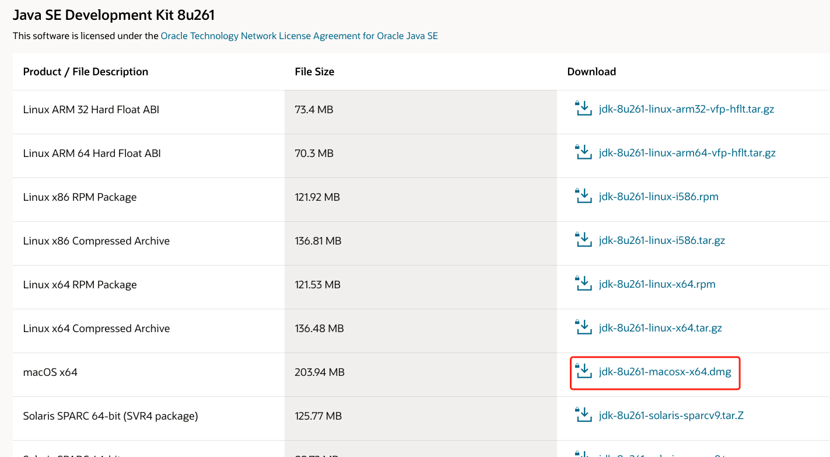Click download icon beside jdk-8u261-macosx-x64.dmg
The image size is (830, 457).
click(583, 371)
